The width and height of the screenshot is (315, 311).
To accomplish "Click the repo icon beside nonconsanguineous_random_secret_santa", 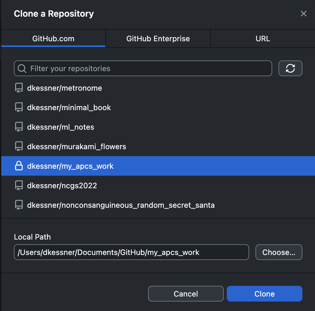I will 19,205.
